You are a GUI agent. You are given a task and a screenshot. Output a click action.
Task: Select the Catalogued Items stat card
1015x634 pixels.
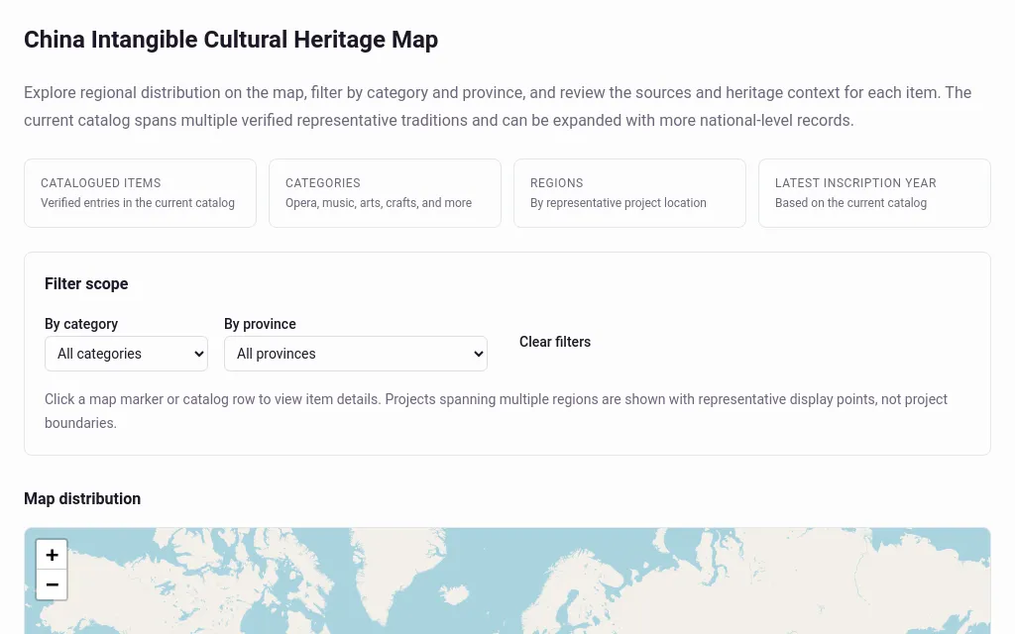point(140,193)
